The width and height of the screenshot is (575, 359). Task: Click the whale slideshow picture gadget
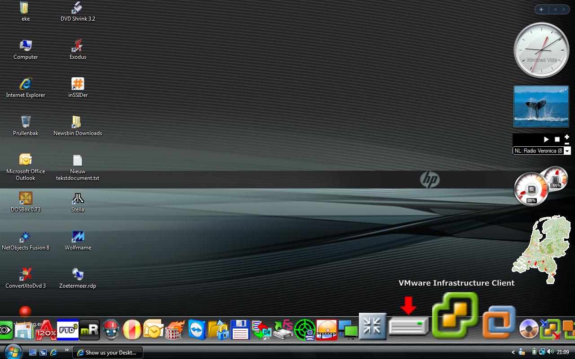[541, 106]
